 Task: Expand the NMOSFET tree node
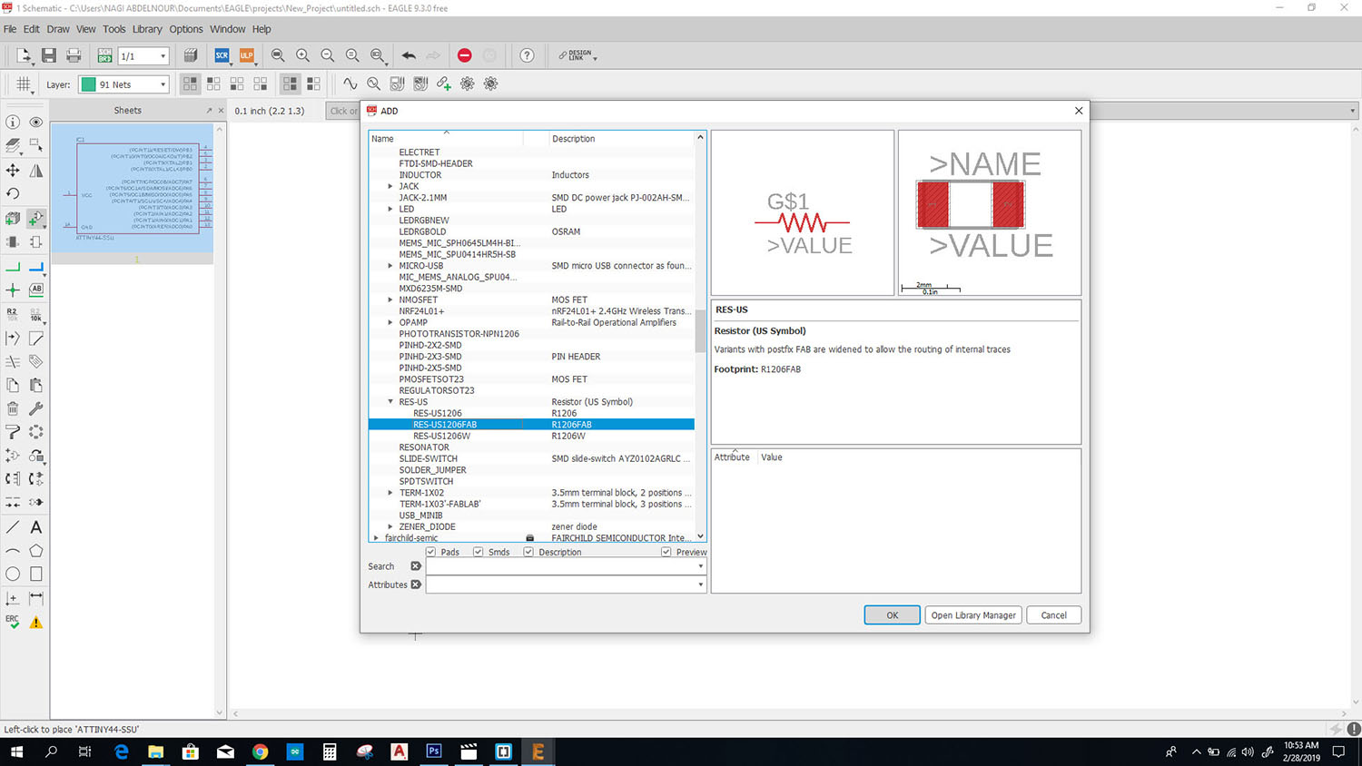tap(390, 300)
